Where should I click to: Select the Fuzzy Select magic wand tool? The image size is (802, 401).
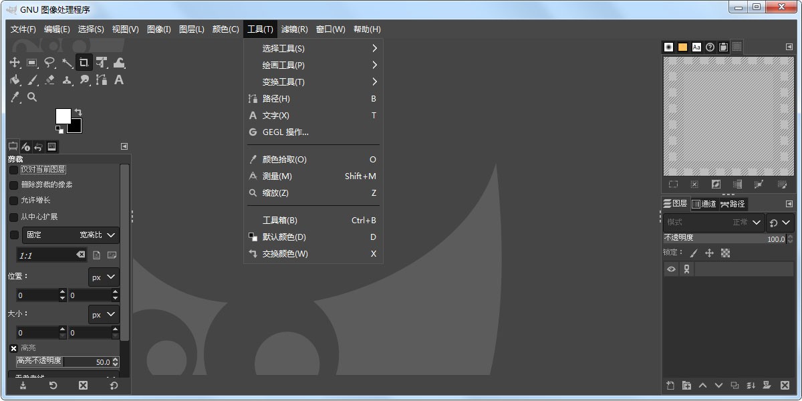click(x=67, y=62)
